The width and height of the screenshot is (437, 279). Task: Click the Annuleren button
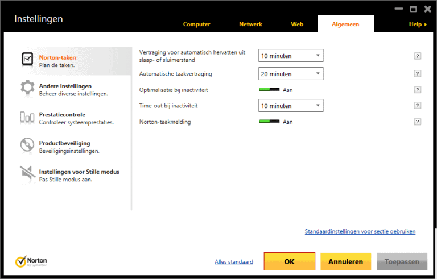point(345,261)
